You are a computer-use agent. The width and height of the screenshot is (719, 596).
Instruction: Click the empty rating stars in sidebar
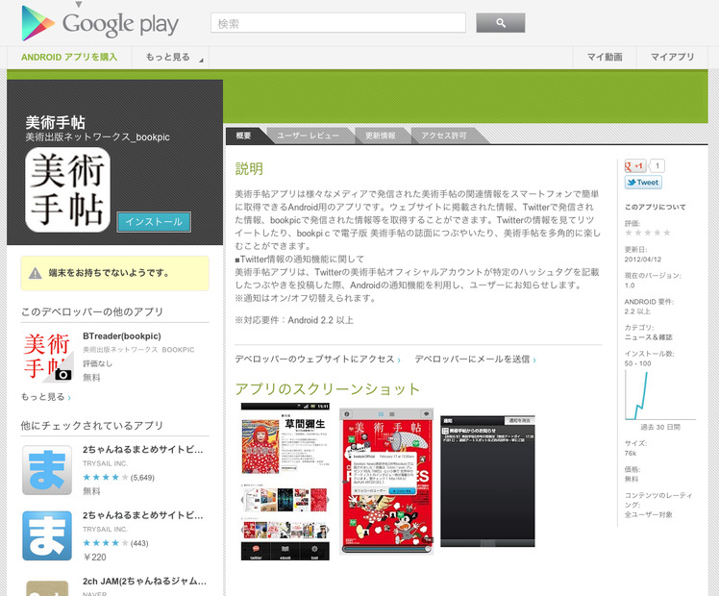tap(648, 233)
